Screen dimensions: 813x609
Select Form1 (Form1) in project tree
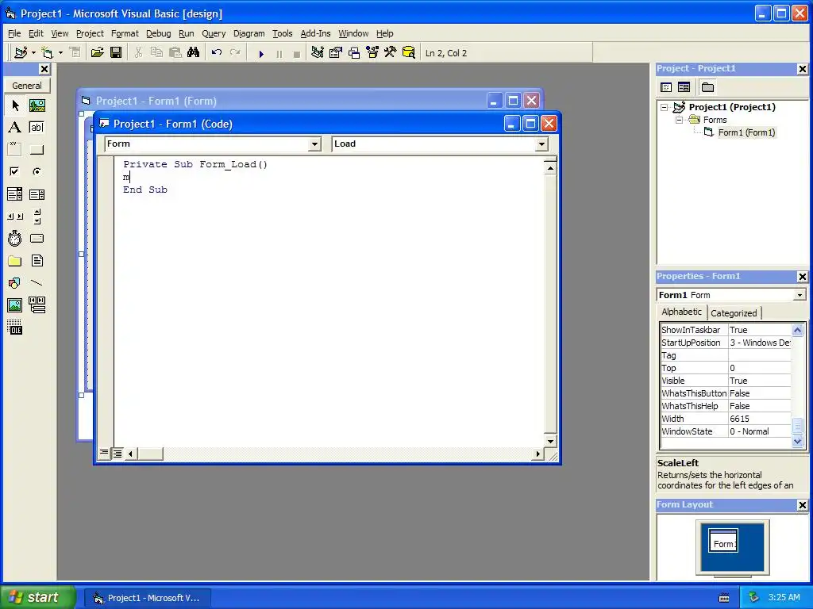[746, 132]
